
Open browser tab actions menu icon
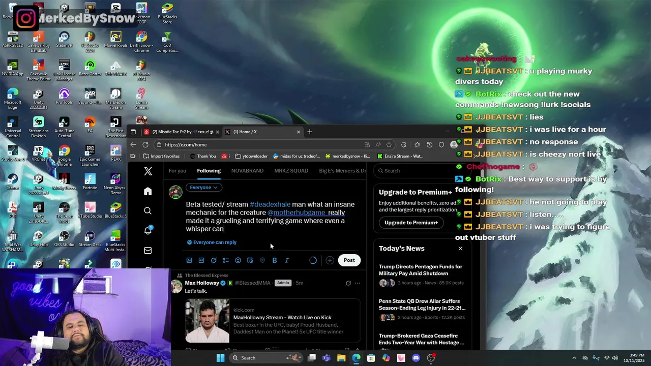[x=133, y=132]
